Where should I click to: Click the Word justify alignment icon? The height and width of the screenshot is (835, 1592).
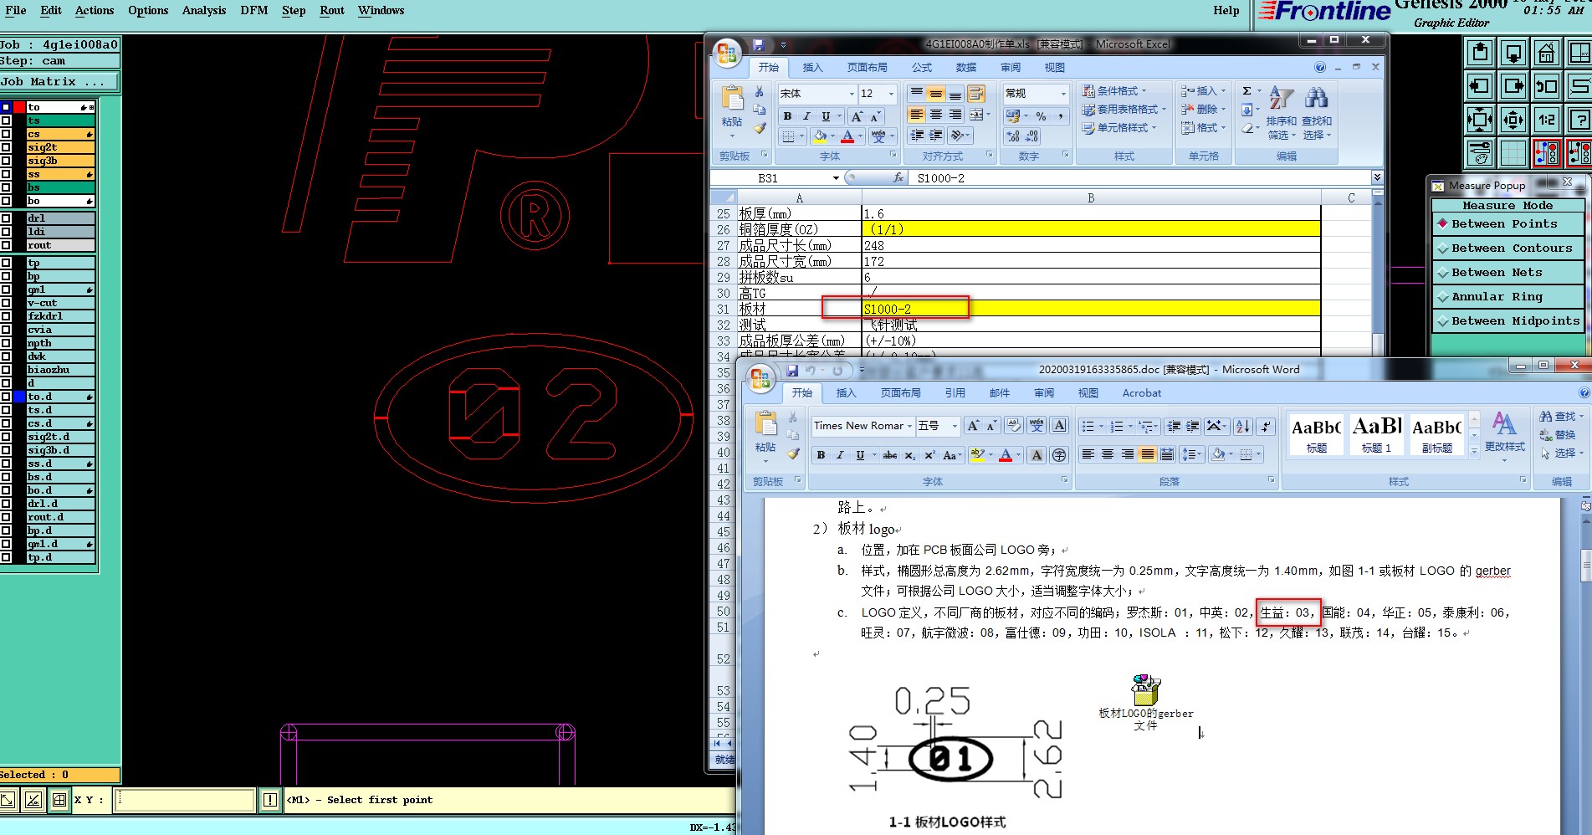pos(1148,454)
